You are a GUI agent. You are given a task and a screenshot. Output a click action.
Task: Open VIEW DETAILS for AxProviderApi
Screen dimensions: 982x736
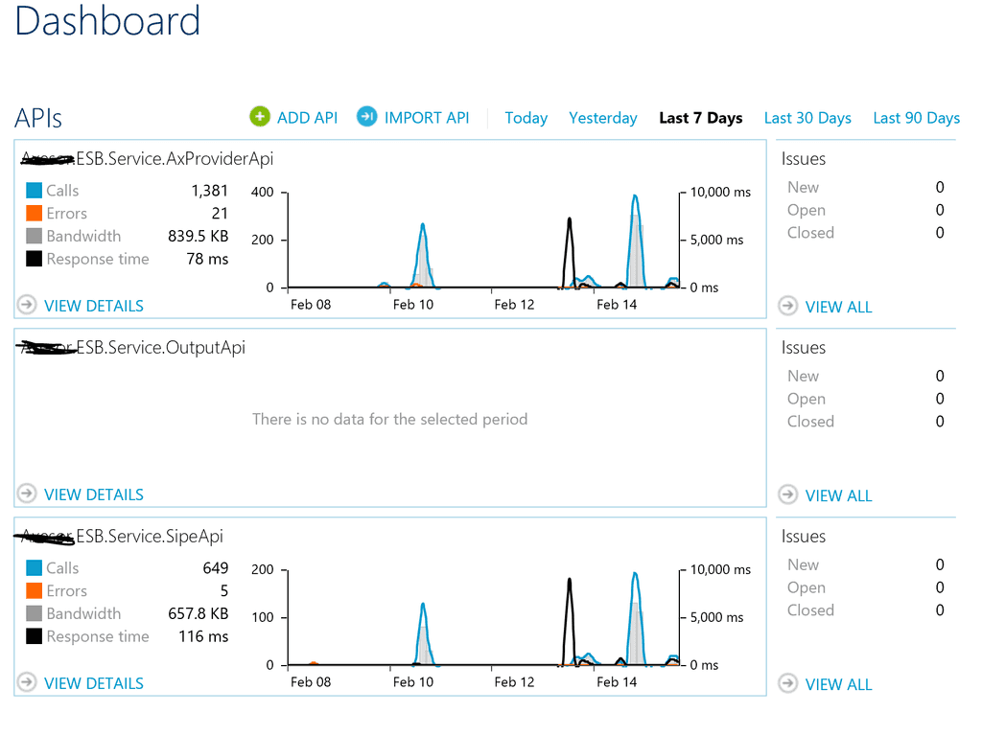[94, 306]
